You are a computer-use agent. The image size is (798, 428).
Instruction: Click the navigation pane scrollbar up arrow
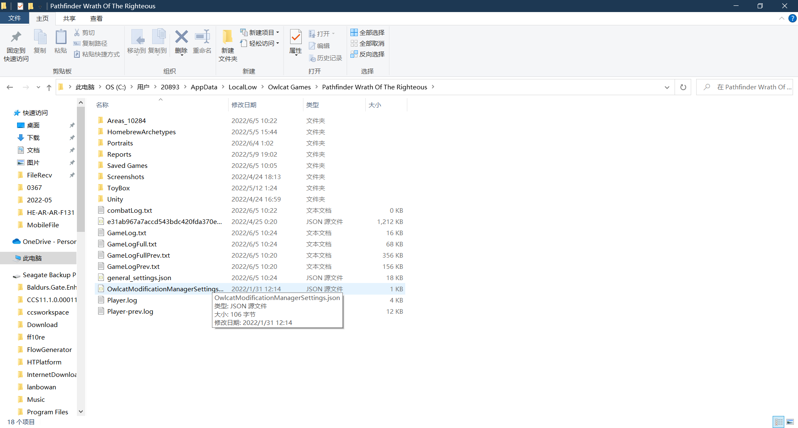[81, 102]
